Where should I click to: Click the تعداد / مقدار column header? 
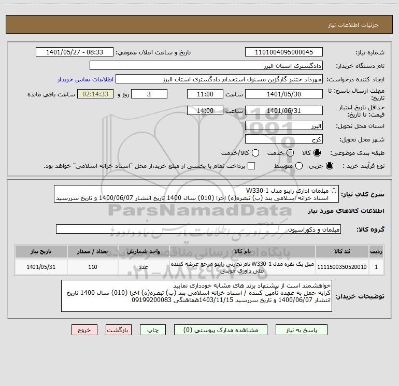(93, 251)
